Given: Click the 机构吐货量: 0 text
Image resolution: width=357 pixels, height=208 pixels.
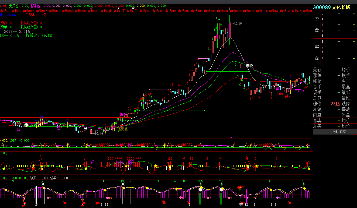Looking at the screenshot, I should pyautogui.click(x=31, y=27).
